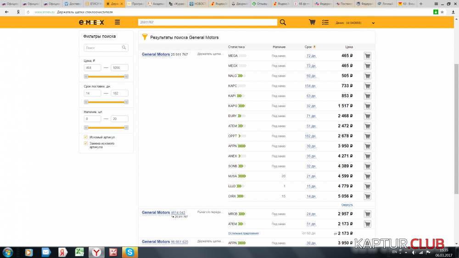The width and height of the screenshot is (459, 258).
Task: Switch to the 'Доставка' browser tab
Action: pyautogui.click(x=73, y=4)
